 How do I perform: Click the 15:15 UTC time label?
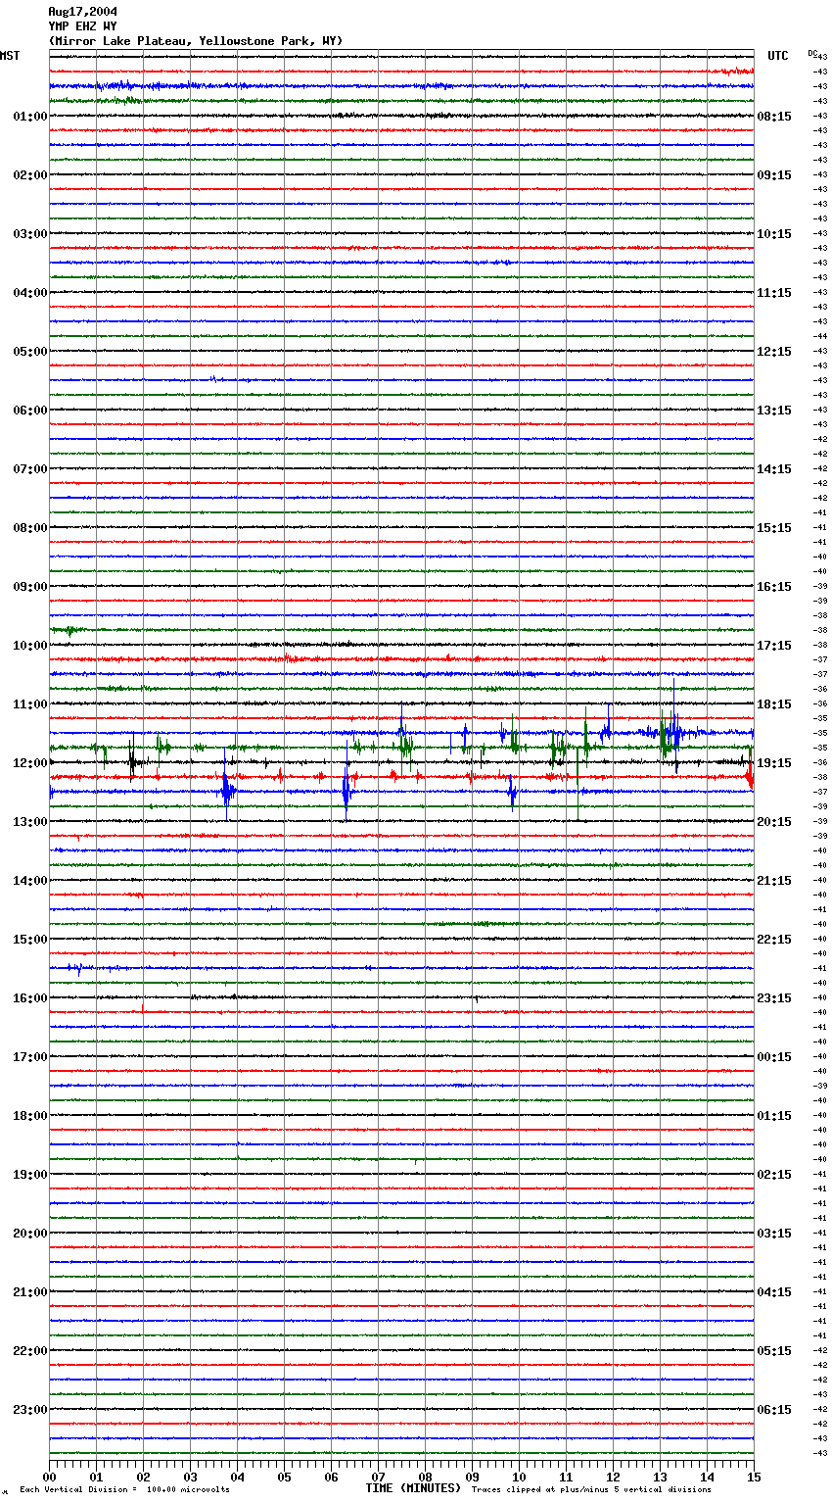click(x=774, y=528)
